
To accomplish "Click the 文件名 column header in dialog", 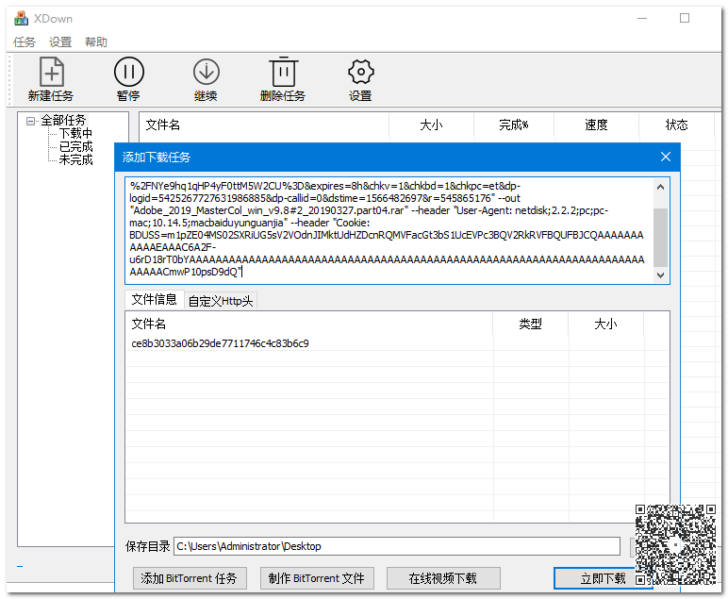I will click(308, 324).
